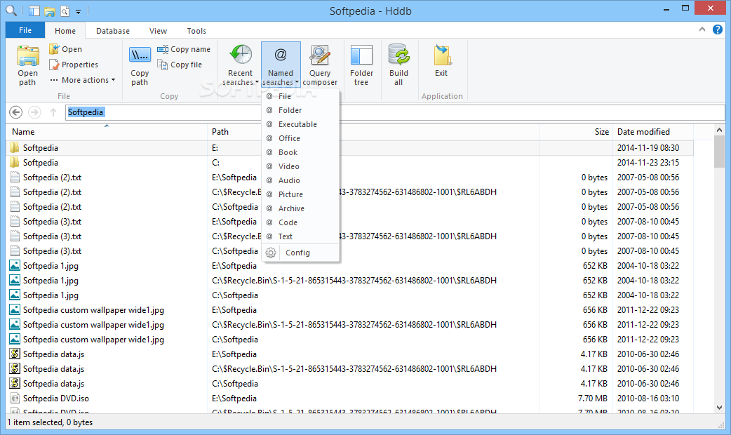Click the scrollbar up arrow

click(x=719, y=130)
